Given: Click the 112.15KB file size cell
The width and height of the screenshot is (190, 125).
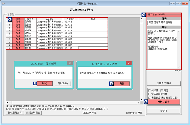Looking at the screenshot, I should (x=70, y=22).
